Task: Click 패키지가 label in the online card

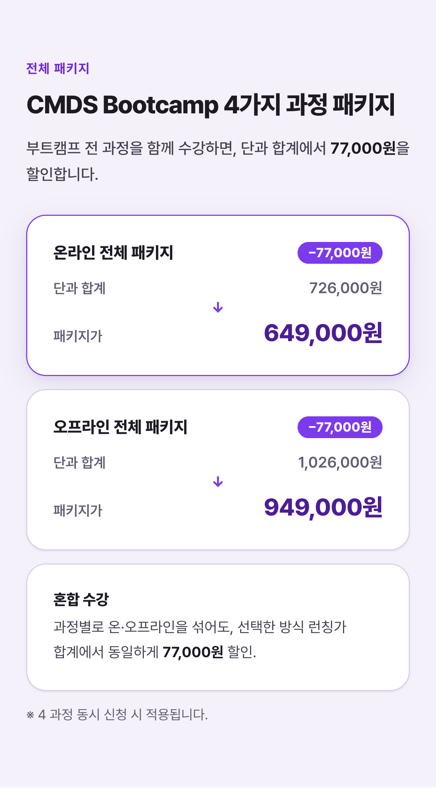Action: (78, 336)
